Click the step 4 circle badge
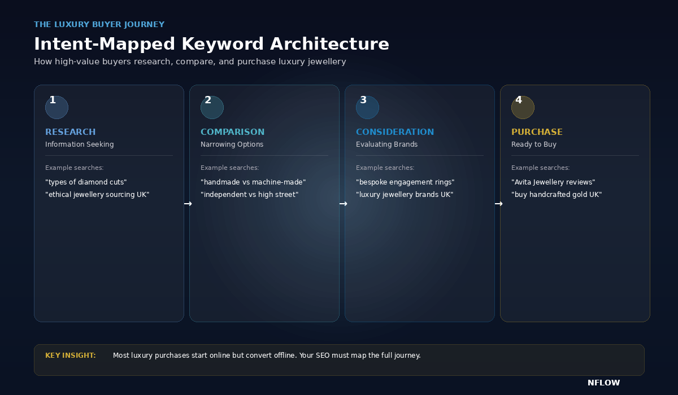This screenshot has width=678, height=395. pos(523,107)
